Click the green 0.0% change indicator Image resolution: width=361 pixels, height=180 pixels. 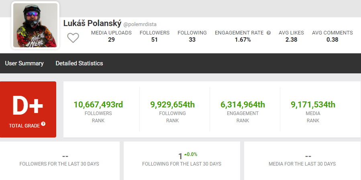pos(191,154)
